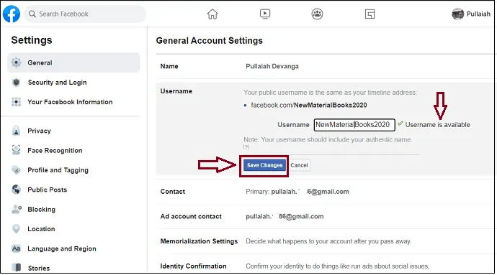Screen dimensions: 497x275
Task: Open the Gaming icon in top bar
Action: point(370,14)
